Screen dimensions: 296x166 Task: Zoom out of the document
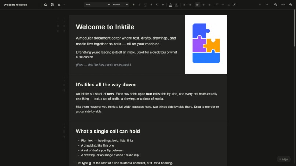coord(275,5)
